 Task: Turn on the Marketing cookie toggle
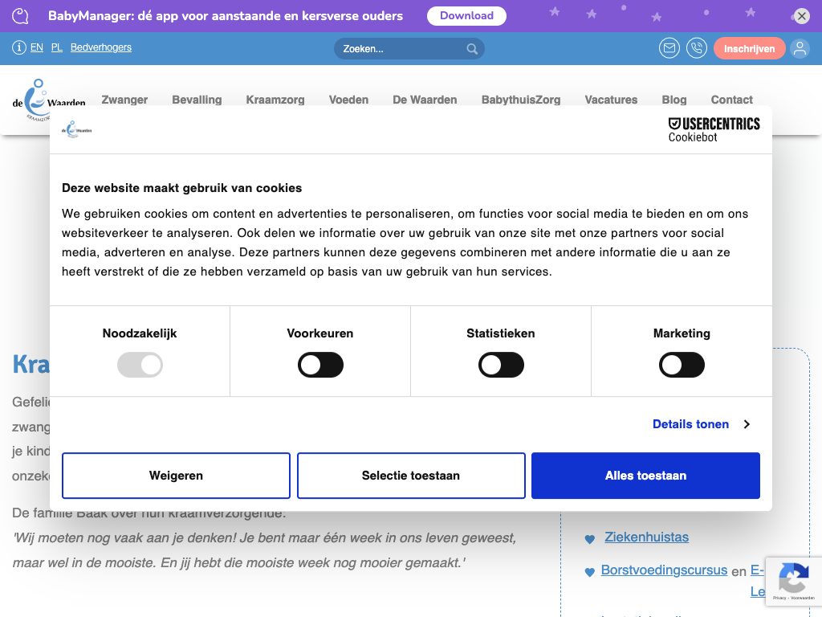682,366
